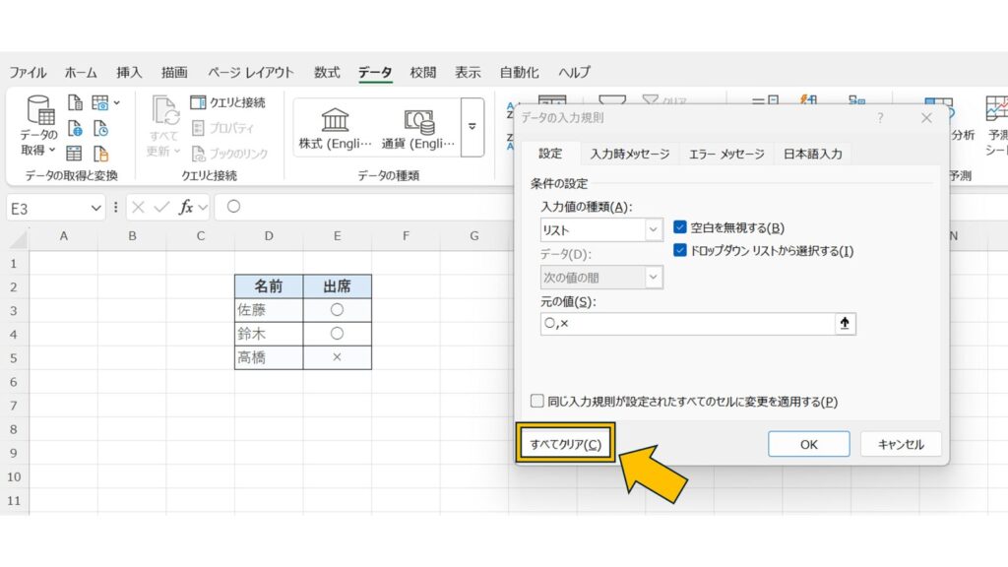The image size is (1008, 567).
Task: Select cell E5 containing ×
Action: click(x=337, y=357)
